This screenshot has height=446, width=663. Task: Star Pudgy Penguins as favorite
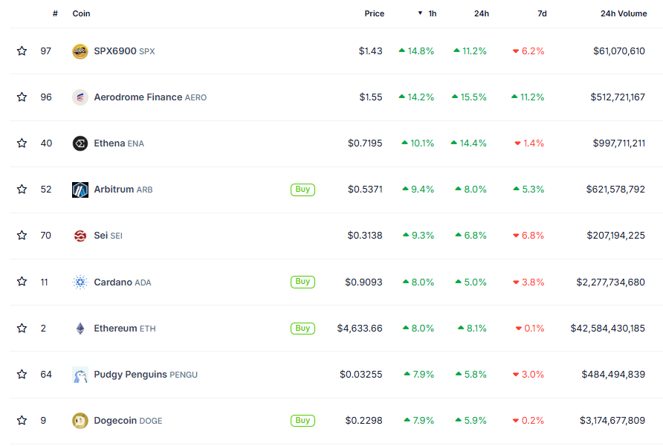pyautogui.click(x=22, y=375)
